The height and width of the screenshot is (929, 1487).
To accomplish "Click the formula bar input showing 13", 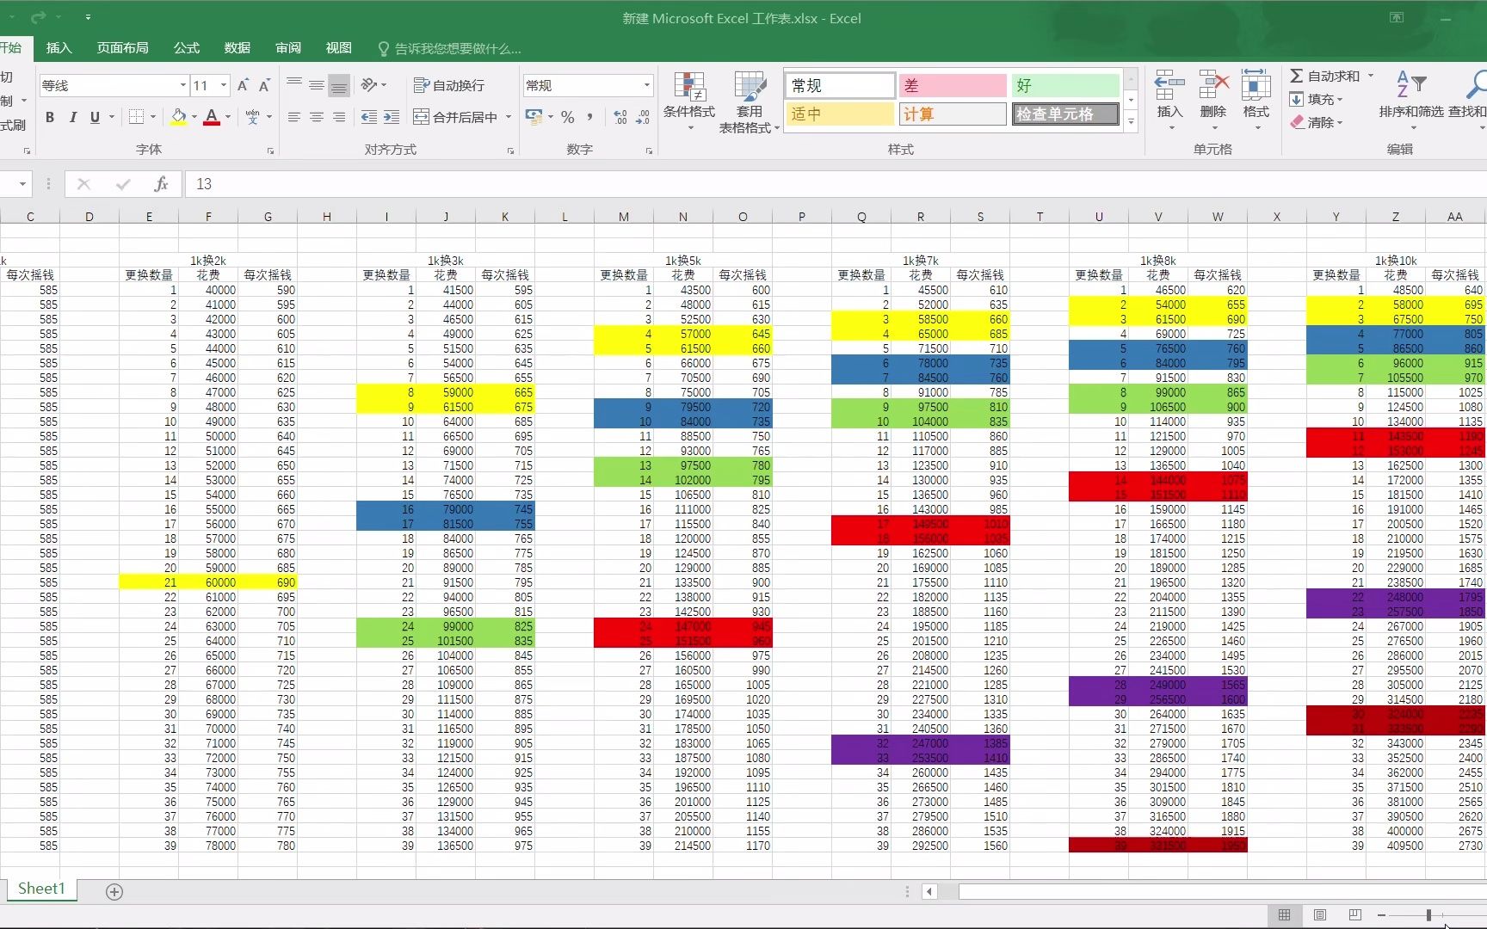I will point(835,184).
